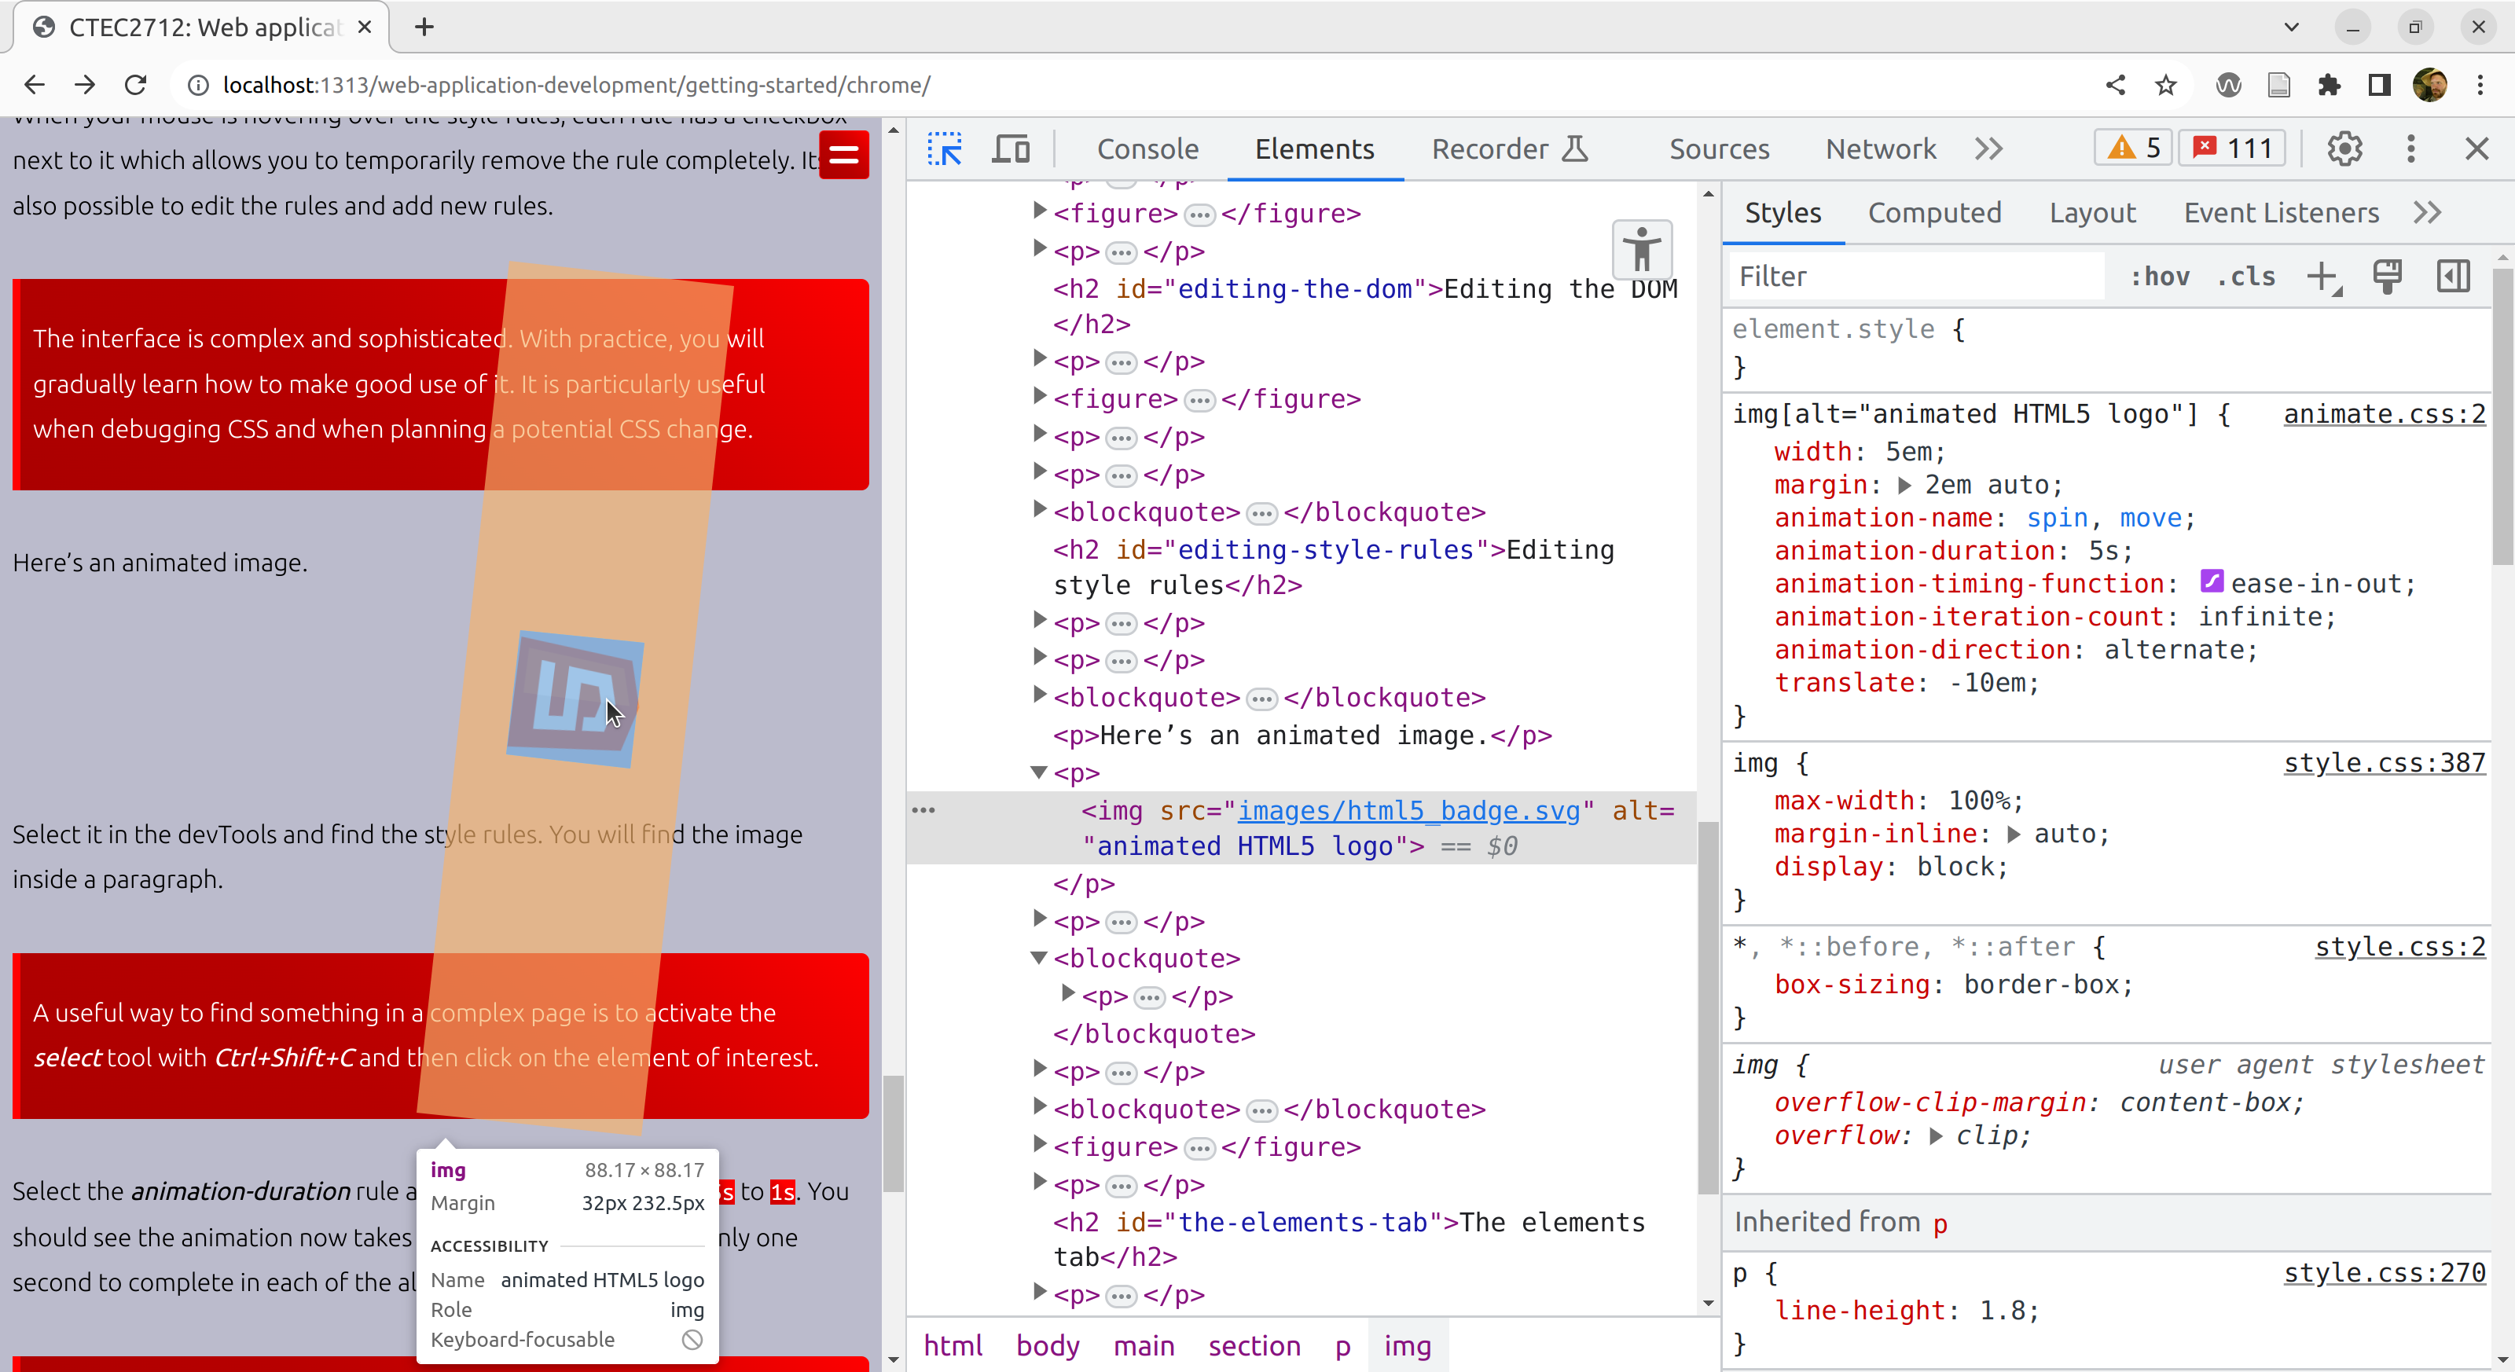
Task: Click the ease-in-out timing function swatch
Action: coord(2208,581)
